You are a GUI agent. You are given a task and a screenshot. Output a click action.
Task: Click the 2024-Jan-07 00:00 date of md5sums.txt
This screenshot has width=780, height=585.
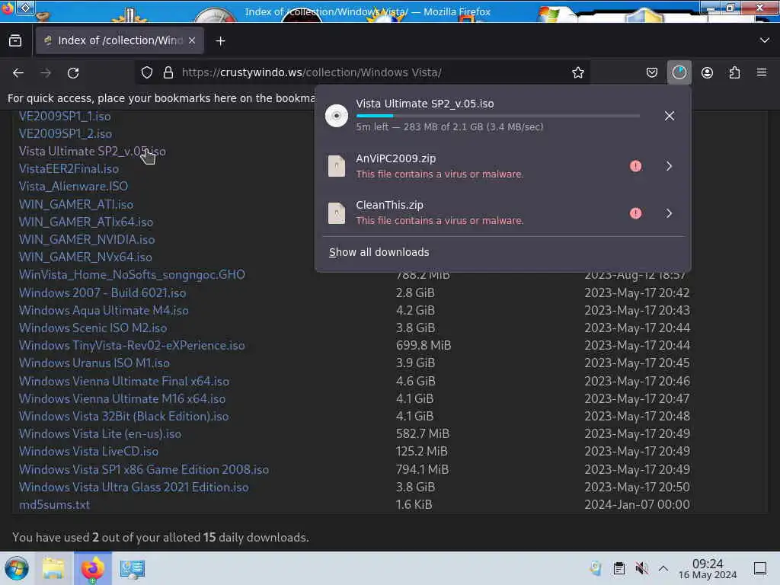(637, 504)
